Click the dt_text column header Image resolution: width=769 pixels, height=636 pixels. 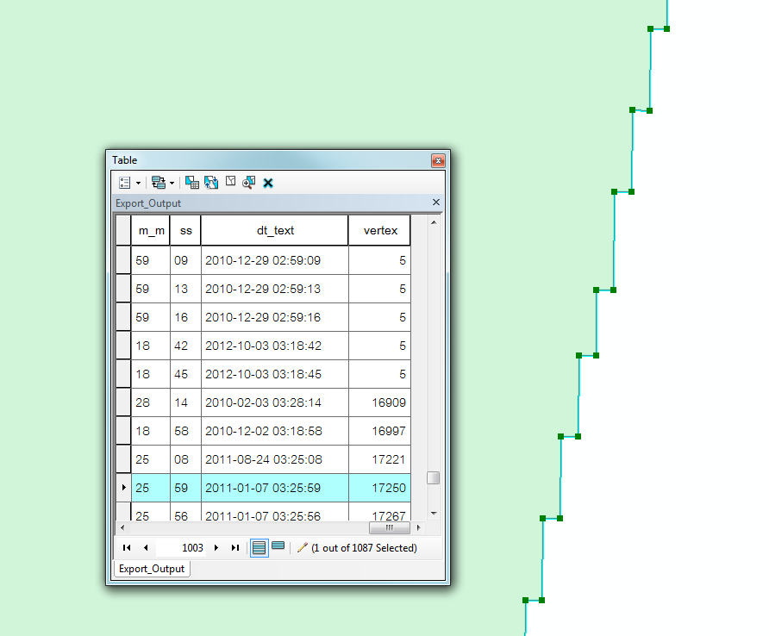pos(275,230)
